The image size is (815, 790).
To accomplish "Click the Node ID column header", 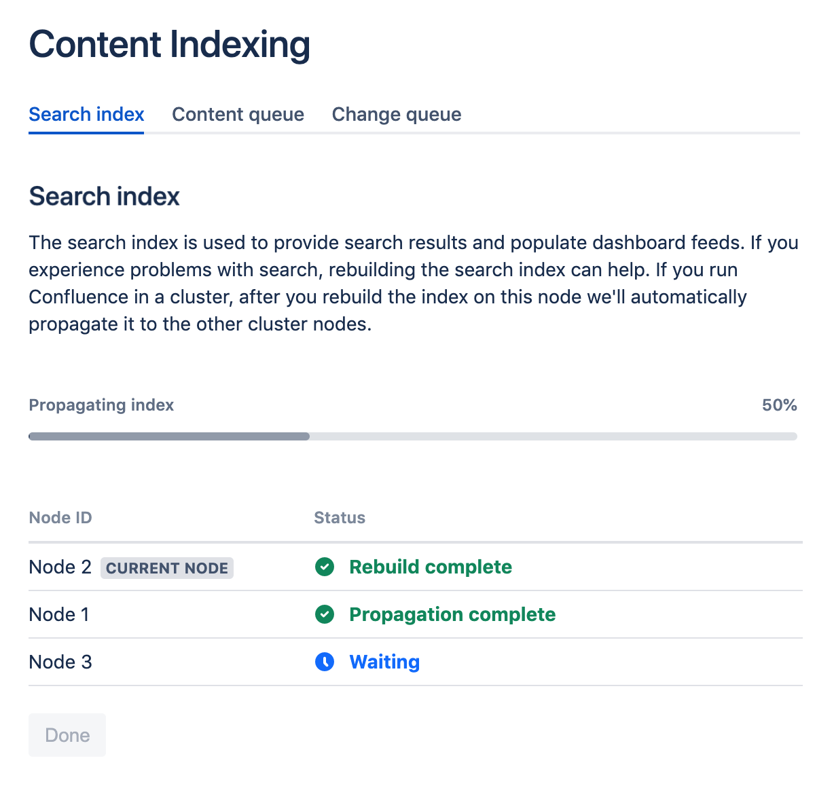I will pos(60,518).
